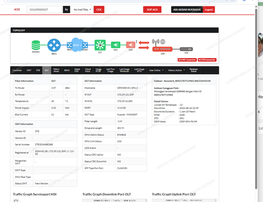Click the Vendor ID value ZTE
The height and width of the screenshot is (202, 263).
point(37,131)
